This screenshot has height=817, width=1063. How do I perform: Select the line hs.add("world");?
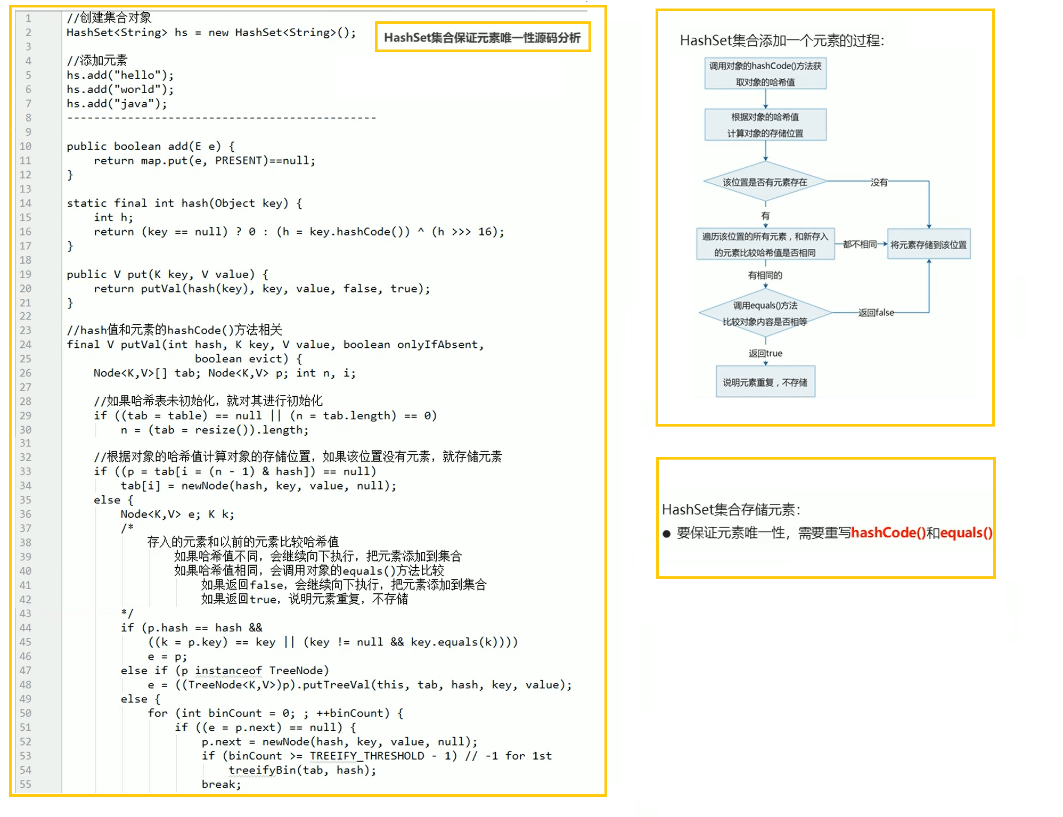(x=120, y=89)
